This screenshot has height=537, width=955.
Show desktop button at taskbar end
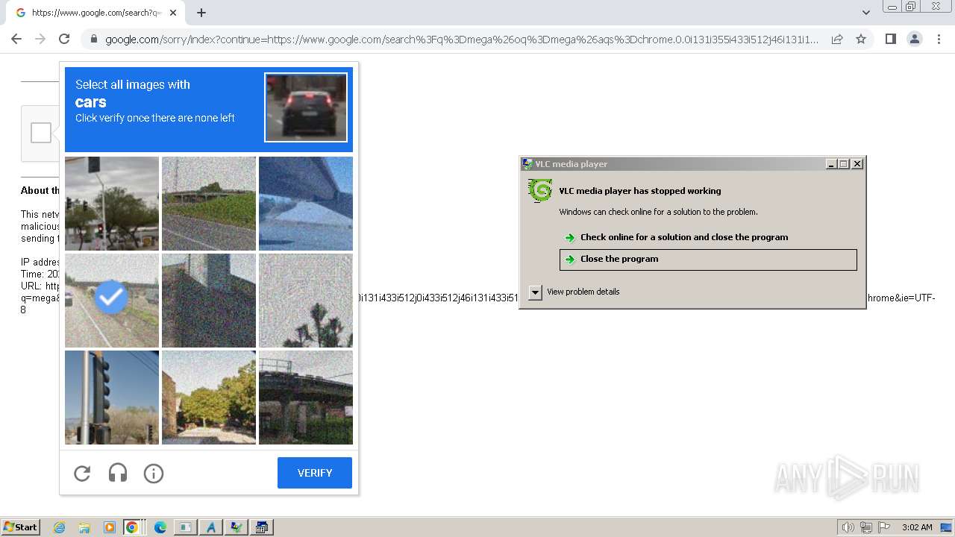click(946, 527)
